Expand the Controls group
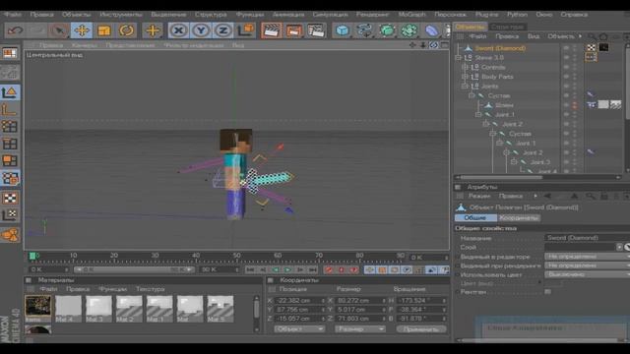 click(466, 67)
